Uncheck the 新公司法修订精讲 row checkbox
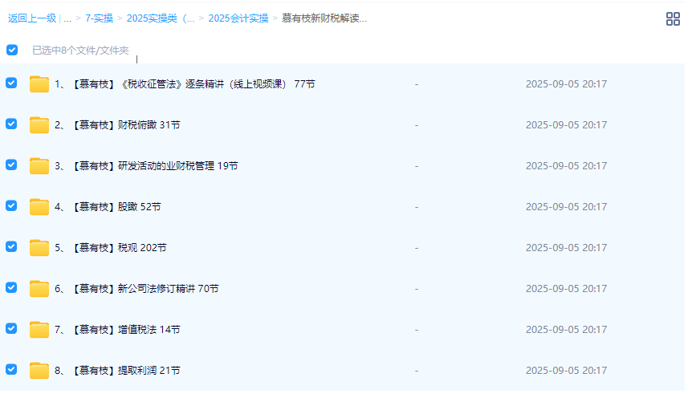This screenshot has height=398, width=692. coord(11,288)
